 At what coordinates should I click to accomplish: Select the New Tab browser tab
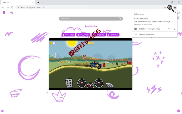click(x=18, y=2)
